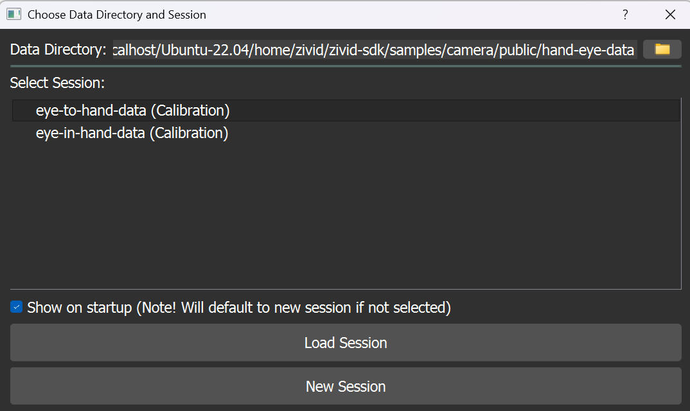Image resolution: width=690 pixels, height=411 pixels.
Task: Click the 'Select Session:' label
Action: click(57, 83)
